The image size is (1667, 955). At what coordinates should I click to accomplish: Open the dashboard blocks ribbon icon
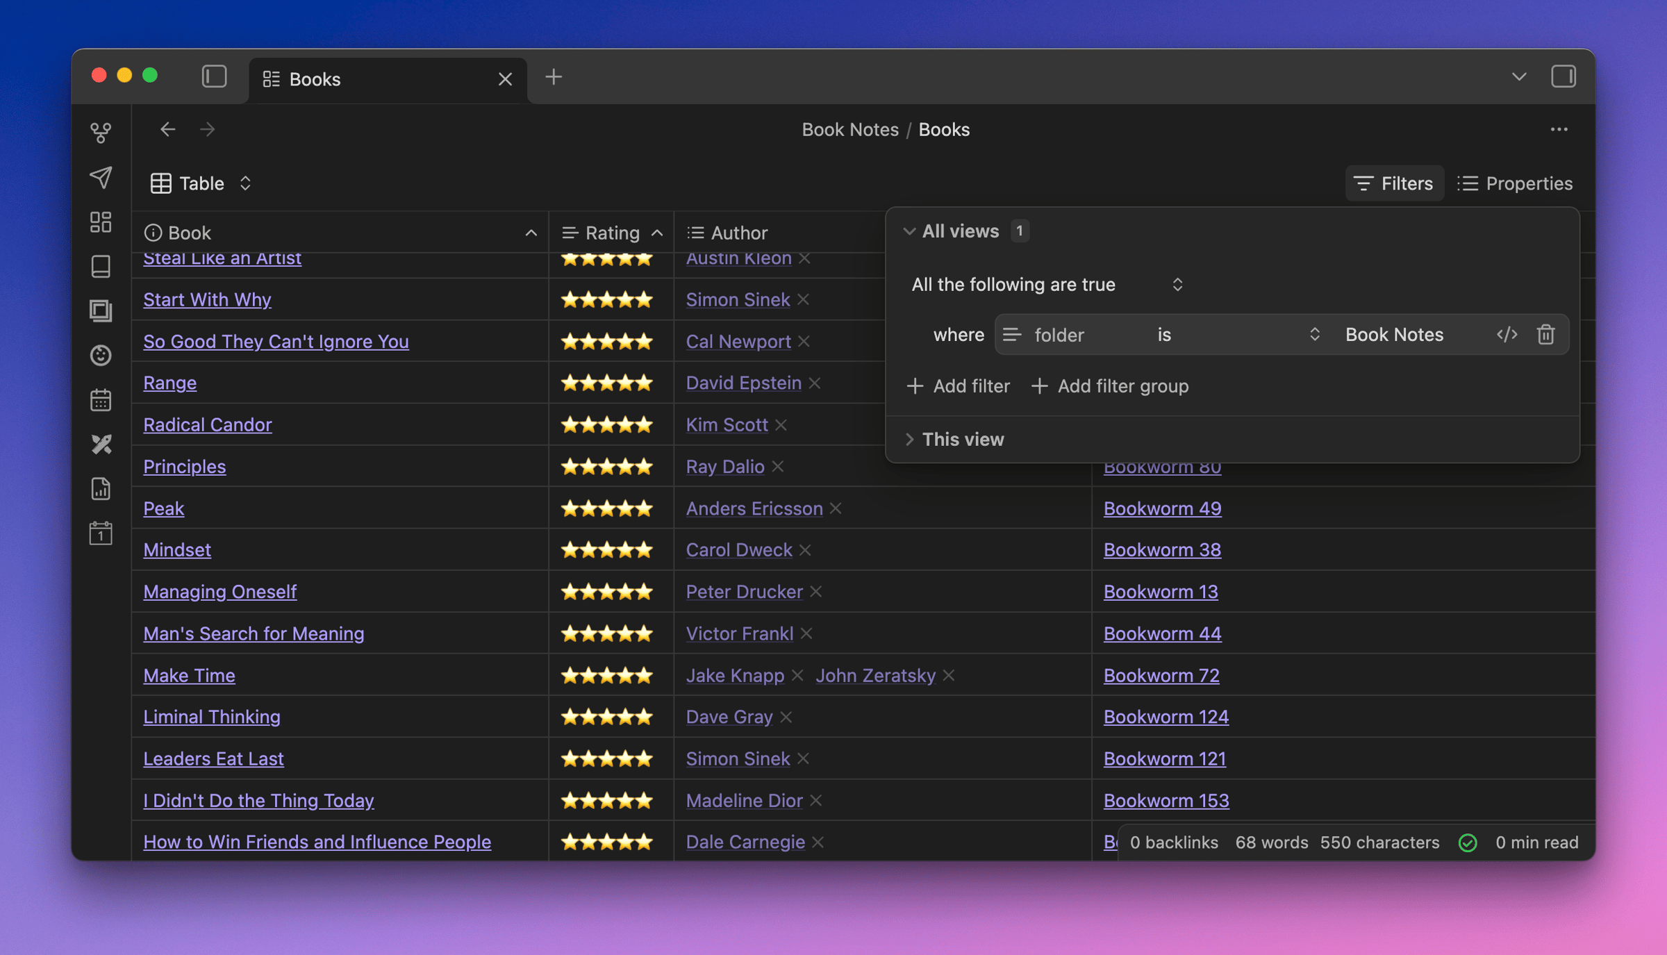click(x=101, y=222)
